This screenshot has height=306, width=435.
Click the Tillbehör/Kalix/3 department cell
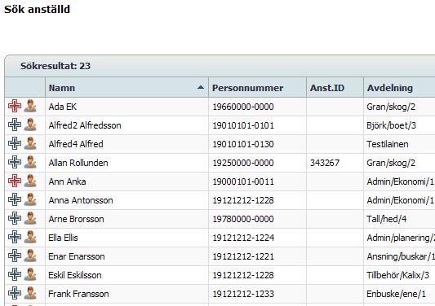(399, 275)
